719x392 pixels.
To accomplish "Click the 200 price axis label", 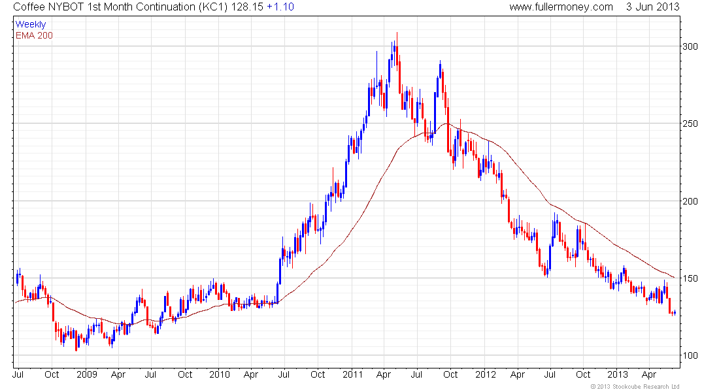I will pyautogui.click(x=690, y=201).
